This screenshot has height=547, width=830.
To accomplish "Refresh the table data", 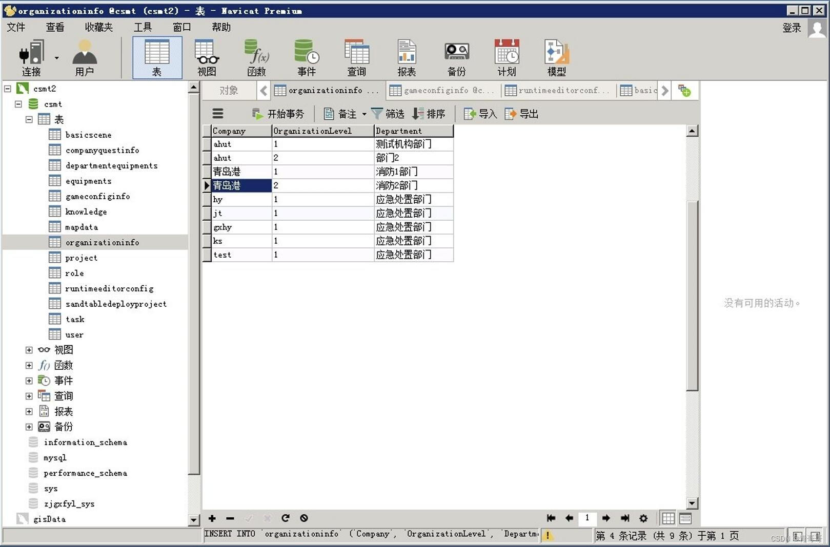I will pyautogui.click(x=286, y=518).
